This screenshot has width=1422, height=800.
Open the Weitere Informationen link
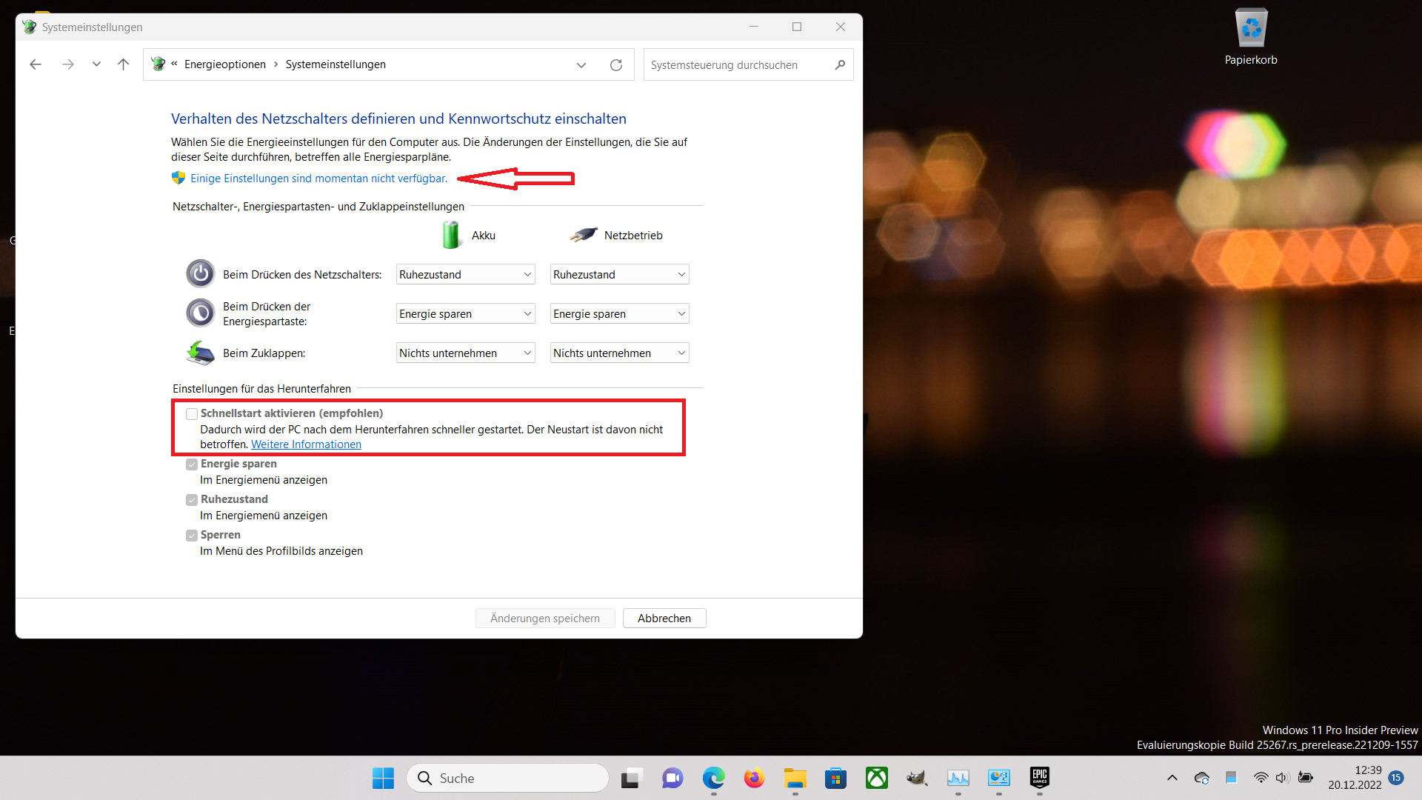(306, 444)
